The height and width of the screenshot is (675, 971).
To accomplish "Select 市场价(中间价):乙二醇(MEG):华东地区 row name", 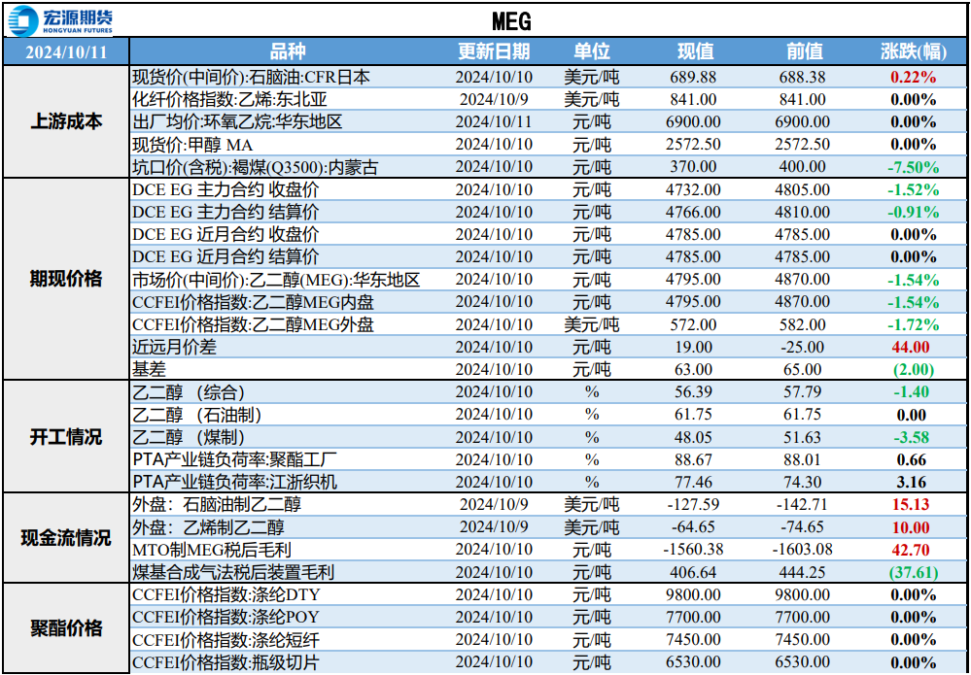I will click(276, 280).
